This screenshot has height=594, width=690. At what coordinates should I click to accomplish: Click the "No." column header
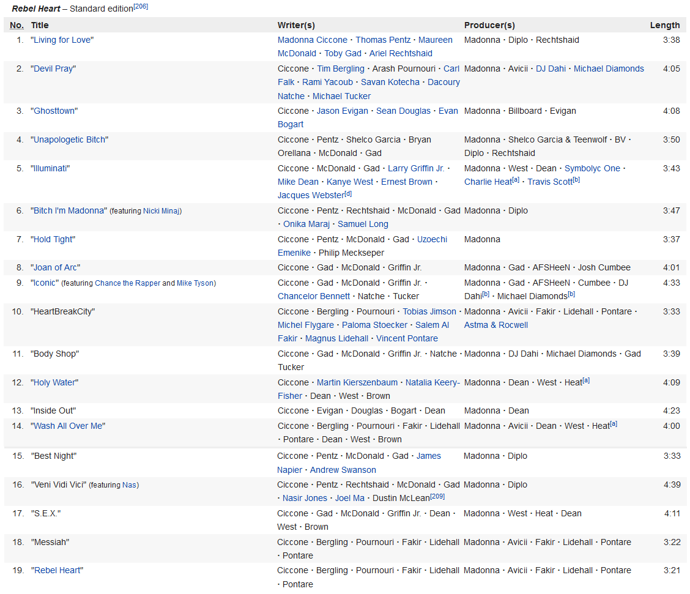point(17,25)
